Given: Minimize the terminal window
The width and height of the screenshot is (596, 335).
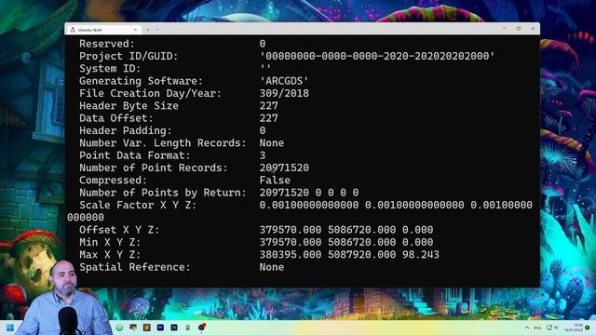Looking at the screenshot, I should 505,29.
